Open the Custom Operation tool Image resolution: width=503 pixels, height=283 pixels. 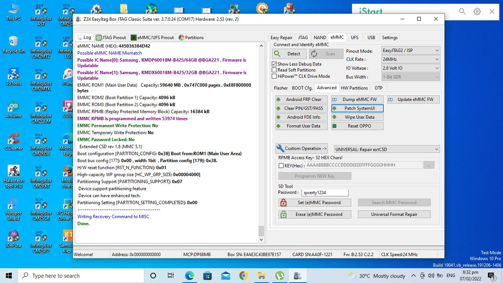coord(301,148)
